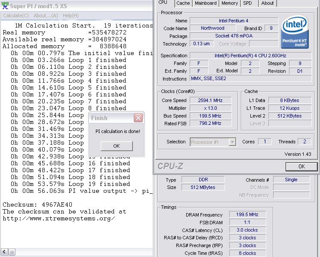
Task: Close the Finish dialog with the X
Action: click(x=138, y=118)
